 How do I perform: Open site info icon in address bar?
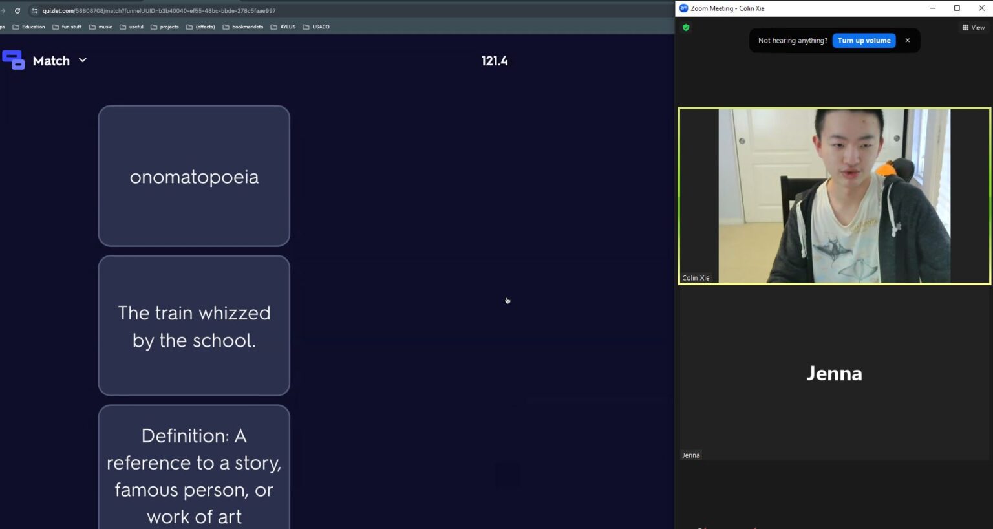tap(35, 11)
